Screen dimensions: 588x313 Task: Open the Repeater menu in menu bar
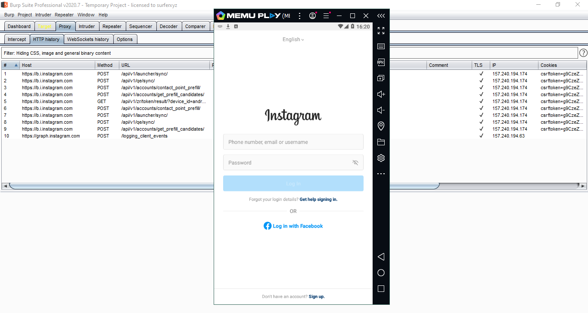[64, 15]
